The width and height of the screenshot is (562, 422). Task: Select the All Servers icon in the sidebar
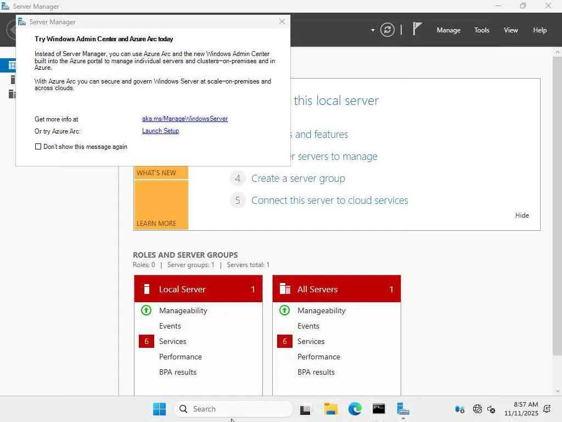coord(12,94)
